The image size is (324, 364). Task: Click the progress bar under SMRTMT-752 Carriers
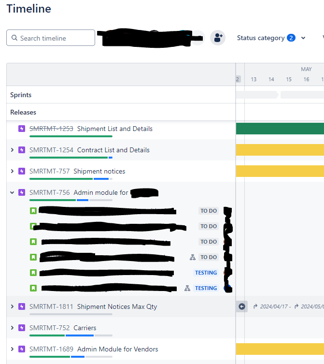pyautogui.click(x=71, y=335)
